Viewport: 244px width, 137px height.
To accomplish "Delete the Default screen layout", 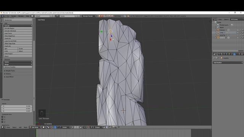I will click(x=53, y=16).
